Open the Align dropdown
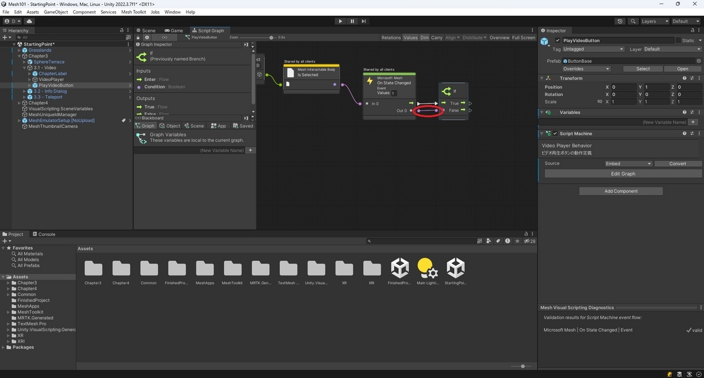This screenshot has height=378, width=704. (452, 38)
